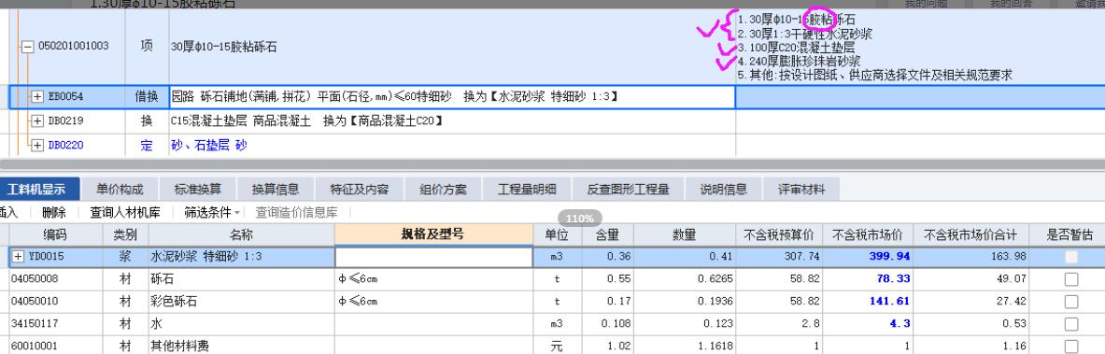Viewport: 1105px width, 354px height.
Task: Open the 反查图形工程量 tab
Action: (629, 189)
